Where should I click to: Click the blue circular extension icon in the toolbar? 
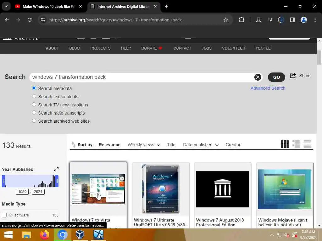pos(281,20)
